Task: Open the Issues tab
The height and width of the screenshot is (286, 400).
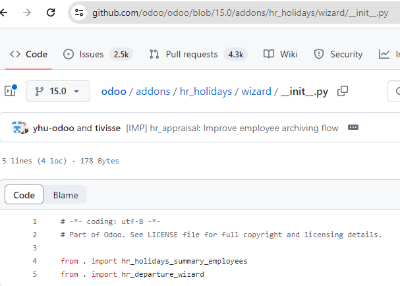Action: coord(98,54)
